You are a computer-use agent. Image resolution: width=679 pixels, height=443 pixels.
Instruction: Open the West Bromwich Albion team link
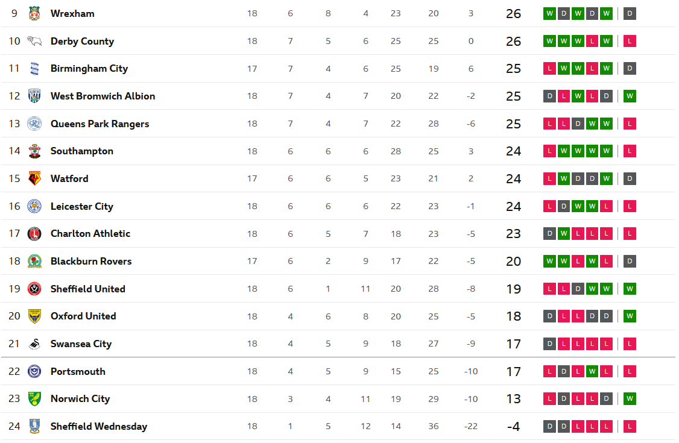(x=103, y=96)
